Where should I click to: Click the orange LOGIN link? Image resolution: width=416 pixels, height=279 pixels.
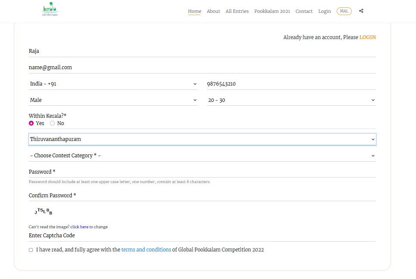click(x=367, y=37)
